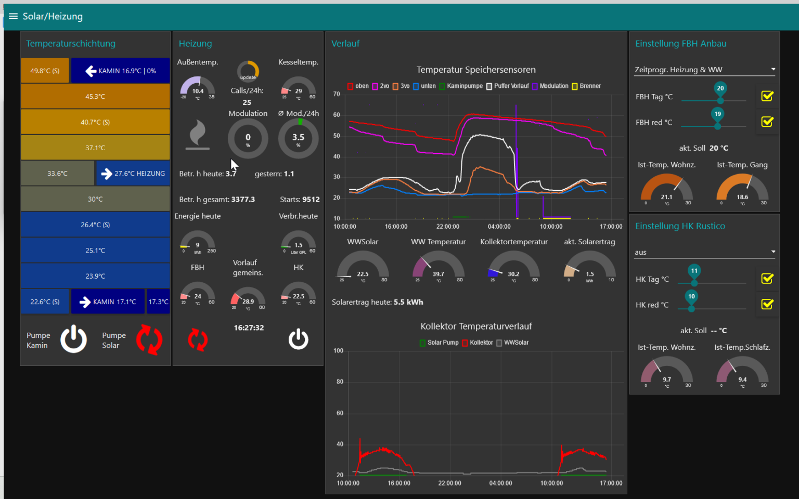Image resolution: width=799 pixels, height=499 pixels.
Task: Toggle the HK red °C checkbox
Action: click(x=767, y=304)
